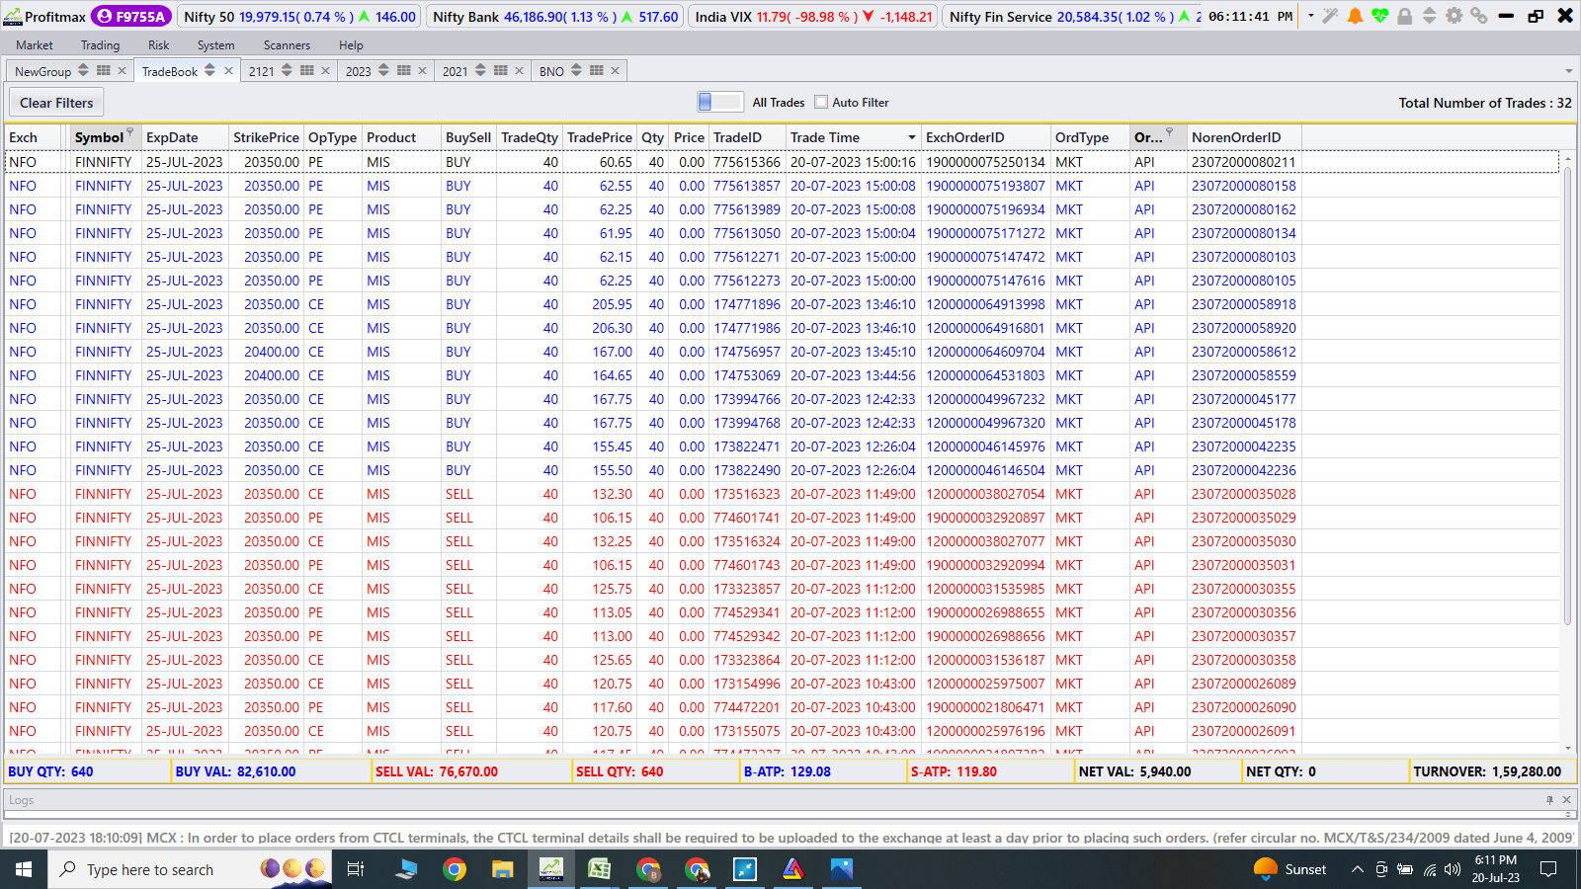Open the Help menu
The width and height of the screenshot is (1581, 889).
(x=351, y=45)
